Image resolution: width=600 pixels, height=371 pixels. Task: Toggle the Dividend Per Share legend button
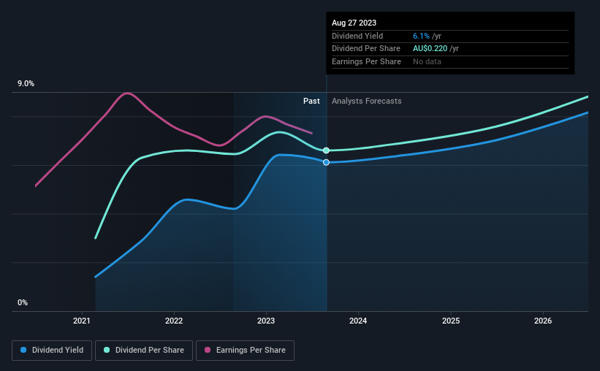[x=144, y=351]
